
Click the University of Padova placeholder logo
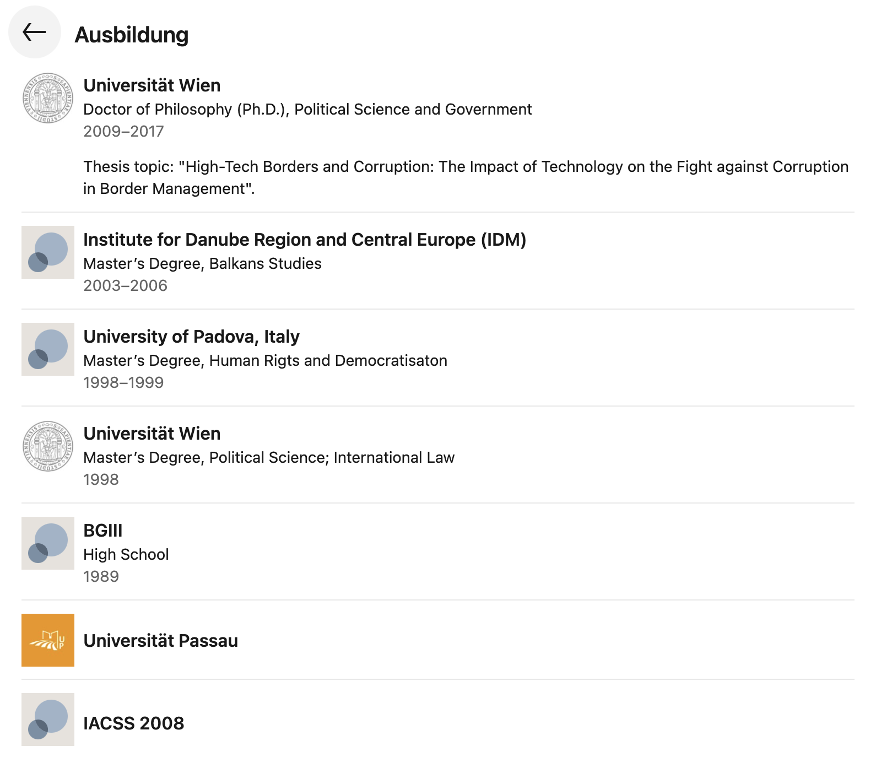coord(48,349)
